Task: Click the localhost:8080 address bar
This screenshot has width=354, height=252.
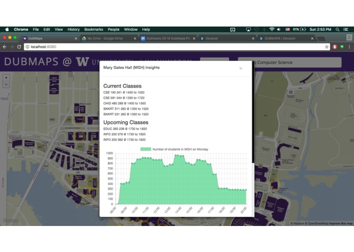Action: pos(177,47)
